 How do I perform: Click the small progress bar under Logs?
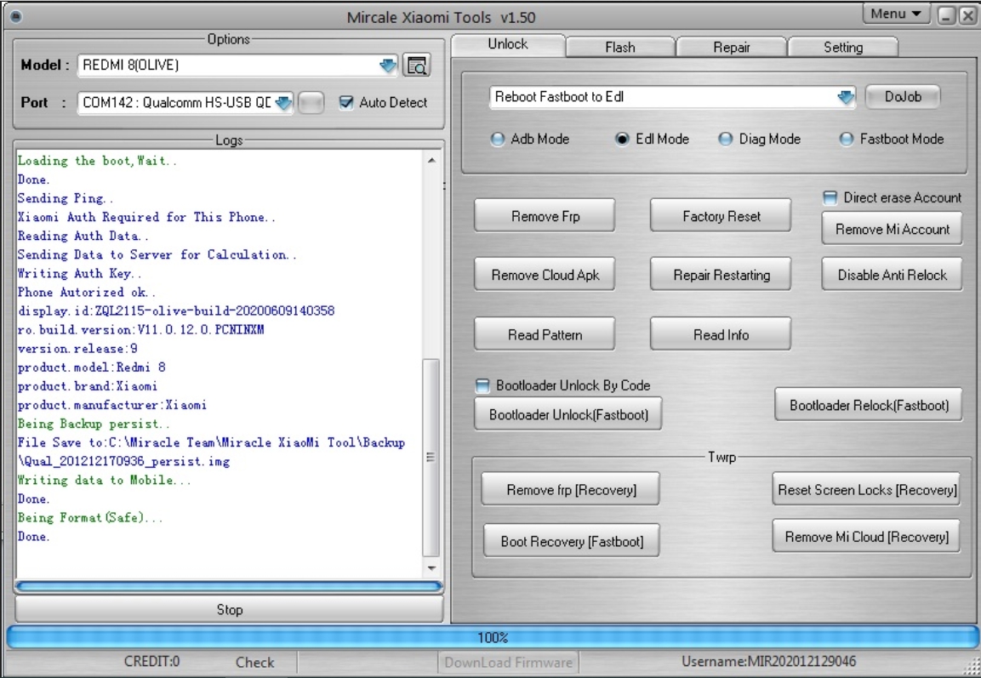point(229,587)
